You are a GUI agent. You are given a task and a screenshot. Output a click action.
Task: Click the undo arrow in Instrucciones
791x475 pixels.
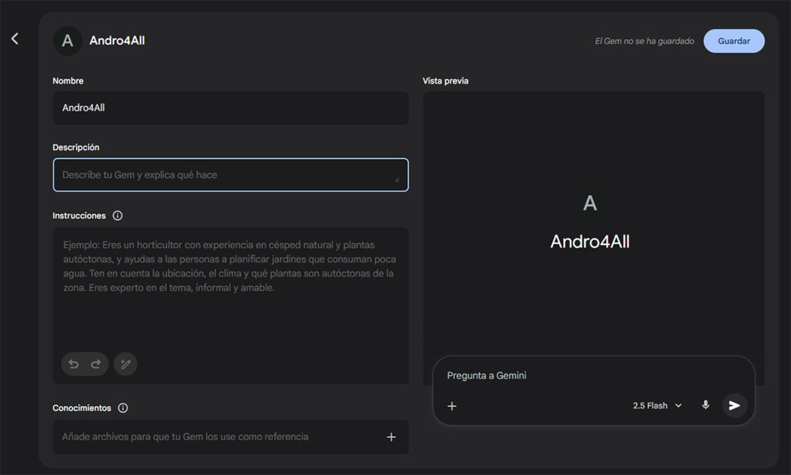pyautogui.click(x=74, y=364)
